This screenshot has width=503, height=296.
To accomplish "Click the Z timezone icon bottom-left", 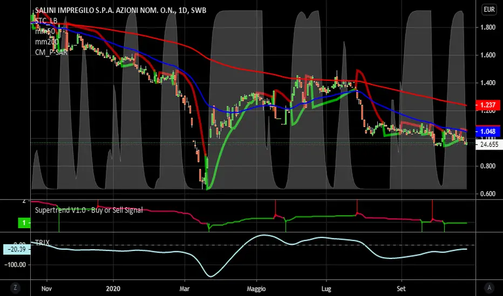I will (15, 288).
